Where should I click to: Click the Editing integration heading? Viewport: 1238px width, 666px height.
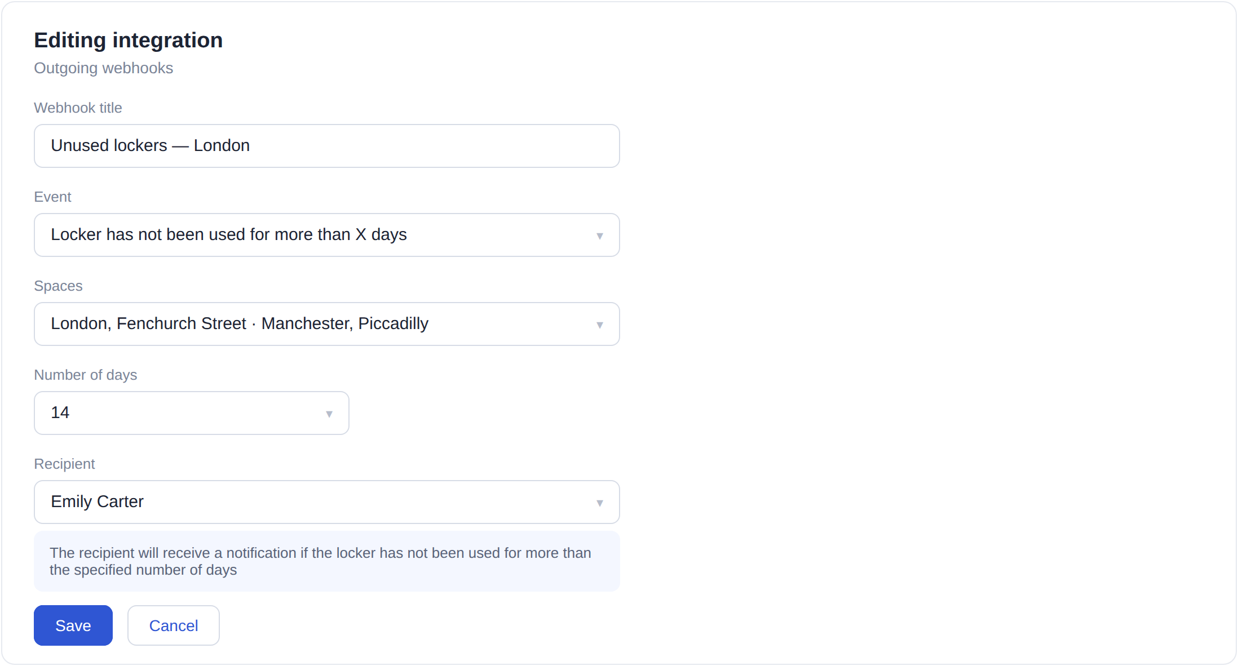click(129, 41)
